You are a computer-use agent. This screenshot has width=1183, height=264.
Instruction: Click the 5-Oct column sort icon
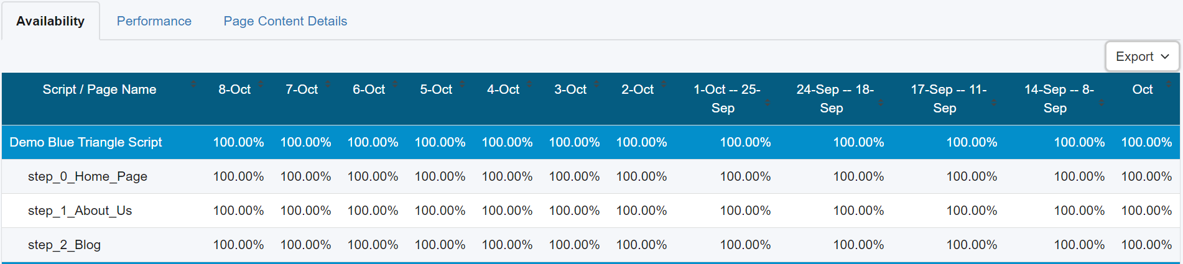click(x=462, y=84)
